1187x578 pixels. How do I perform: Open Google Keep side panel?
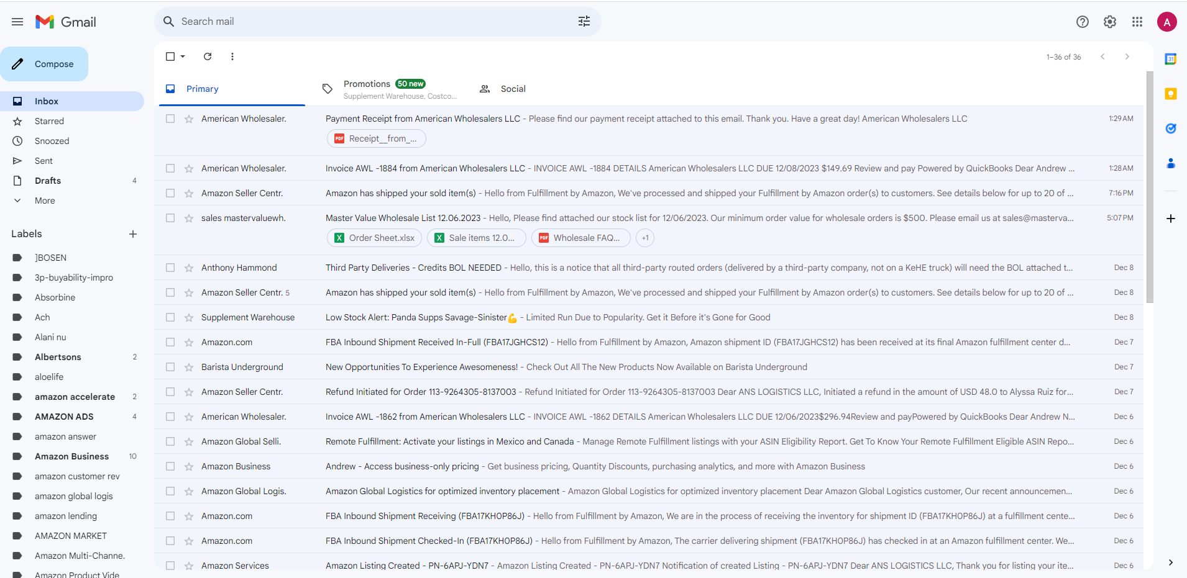click(1171, 94)
